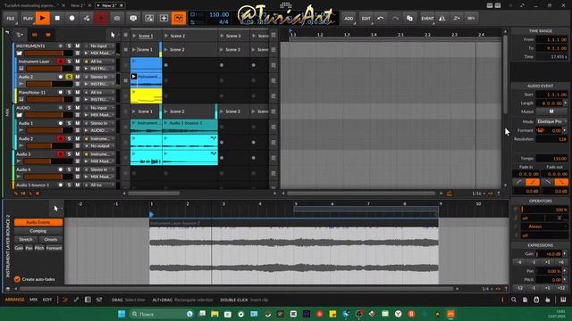Solo the Audio 2 track with yellow S
Image resolution: width=572 pixels, height=321 pixels.
69,77
